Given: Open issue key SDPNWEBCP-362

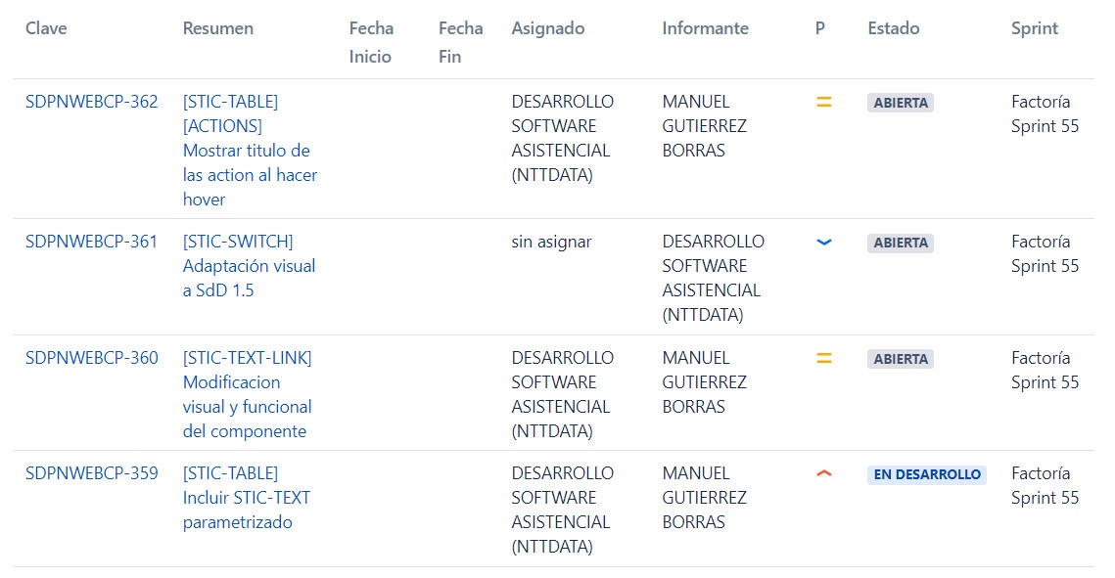Looking at the screenshot, I should tap(92, 102).
